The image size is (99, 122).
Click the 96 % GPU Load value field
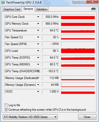(x=51, y=51)
